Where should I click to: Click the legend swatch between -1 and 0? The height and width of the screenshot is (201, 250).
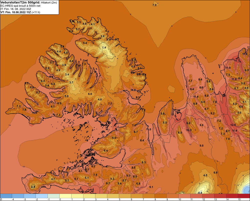tap(53, 196)
